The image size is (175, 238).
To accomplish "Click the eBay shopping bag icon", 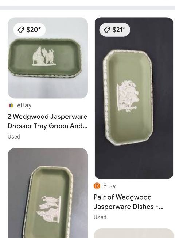I will pyautogui.click(x=11, y=105).
